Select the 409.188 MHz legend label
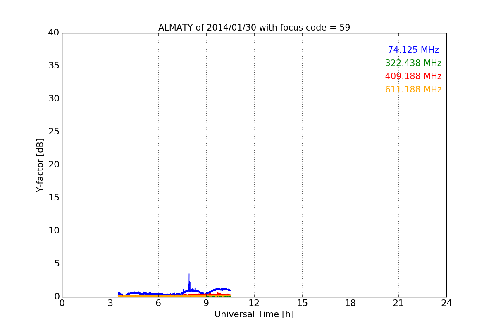 [x=413, y=76]
